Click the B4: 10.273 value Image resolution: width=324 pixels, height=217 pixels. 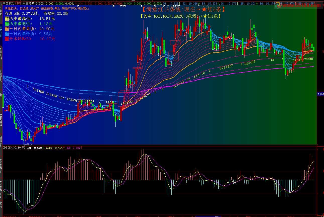tap(230, 4)
